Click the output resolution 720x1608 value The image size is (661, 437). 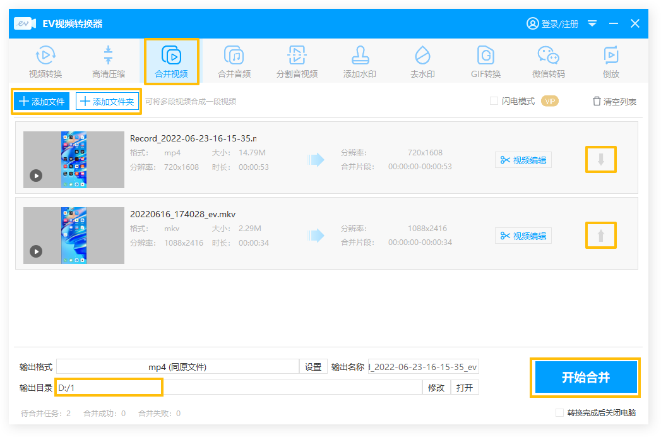click(425, 153)
